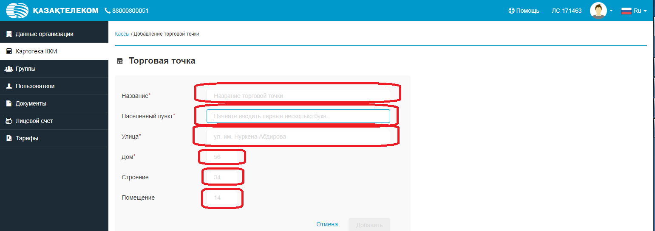The image size is (655, 231).
Task: Click the store icon beside Торговая точка
Action: click(120, 61)
